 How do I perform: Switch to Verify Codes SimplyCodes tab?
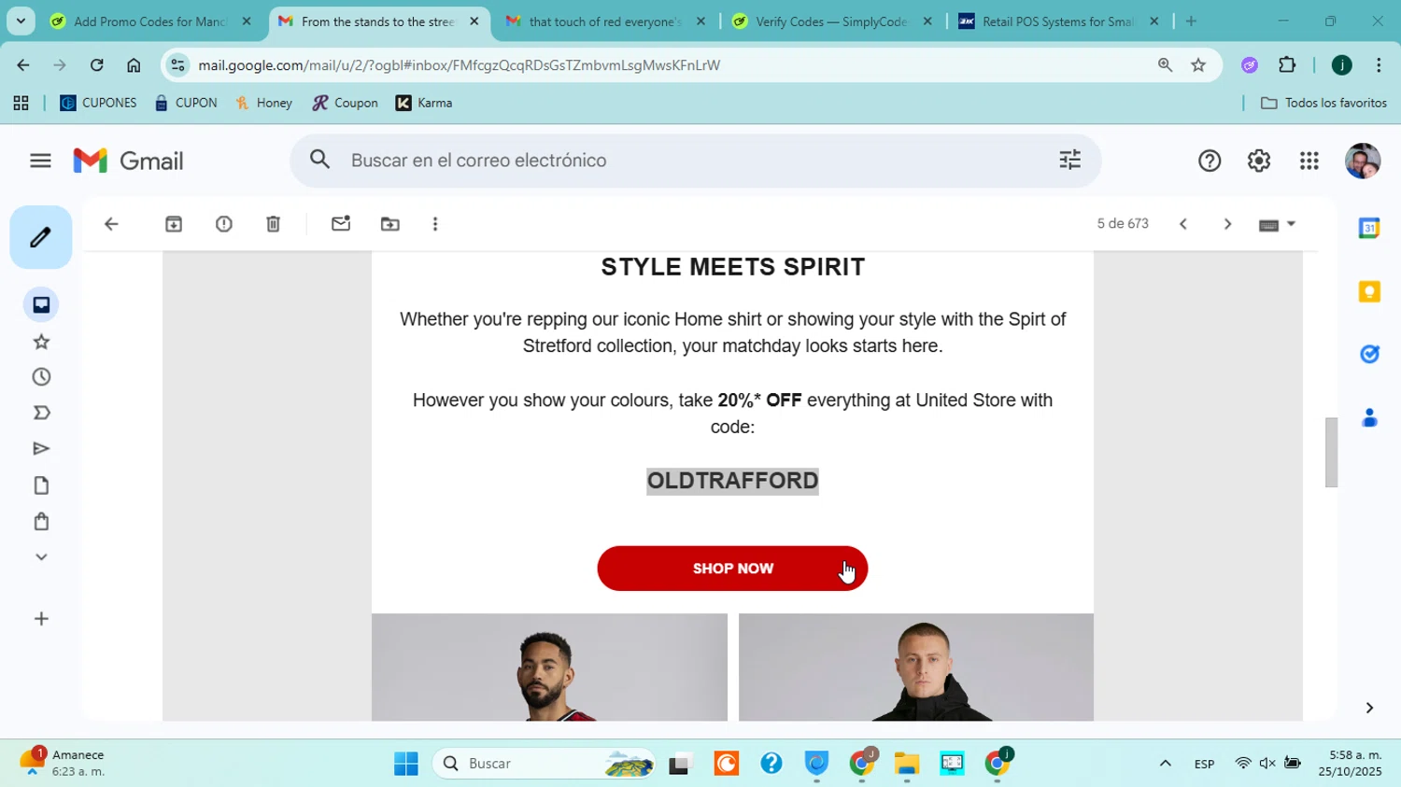coord(831,21)
